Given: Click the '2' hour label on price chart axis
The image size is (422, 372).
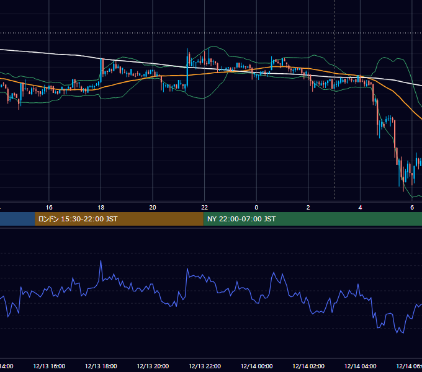Looking at the screenshot, I should tap(308, 208).
